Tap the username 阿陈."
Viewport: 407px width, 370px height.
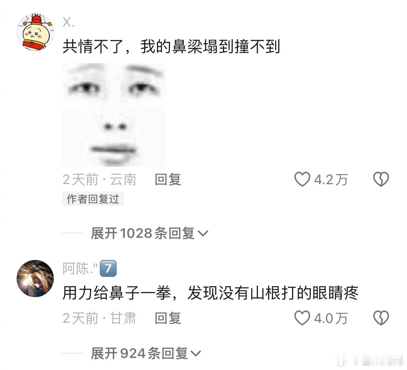click(x=80, y=268)
